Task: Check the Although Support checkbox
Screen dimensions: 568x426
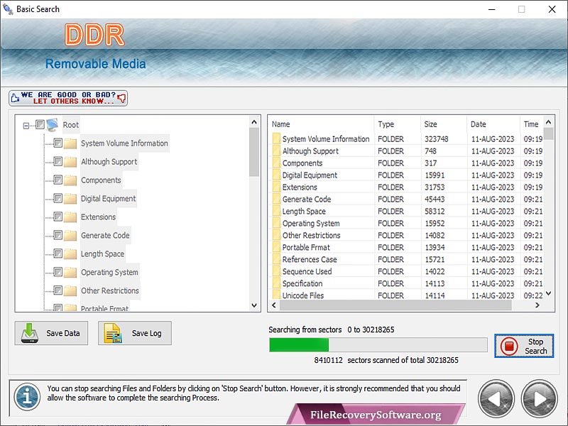Action: 58,161
